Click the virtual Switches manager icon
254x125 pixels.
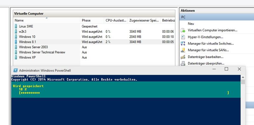point(183,44)
